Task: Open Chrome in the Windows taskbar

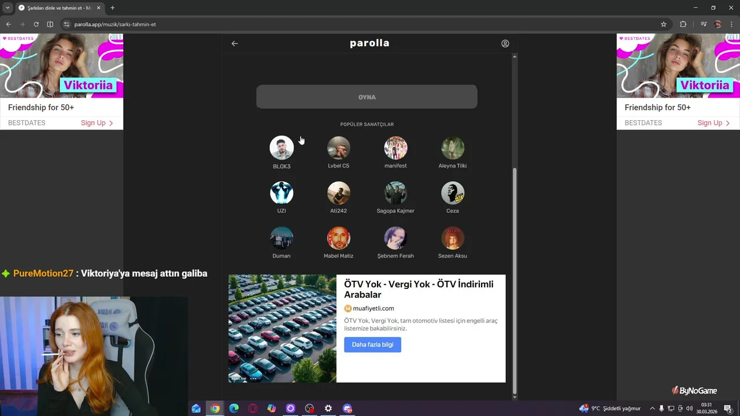Action: point(215,408)
